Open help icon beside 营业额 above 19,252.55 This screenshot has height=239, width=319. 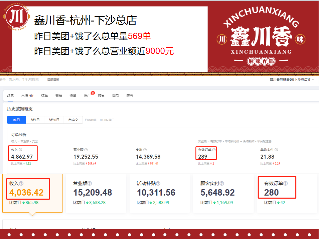pyautogui.click(x=86, y=150)
